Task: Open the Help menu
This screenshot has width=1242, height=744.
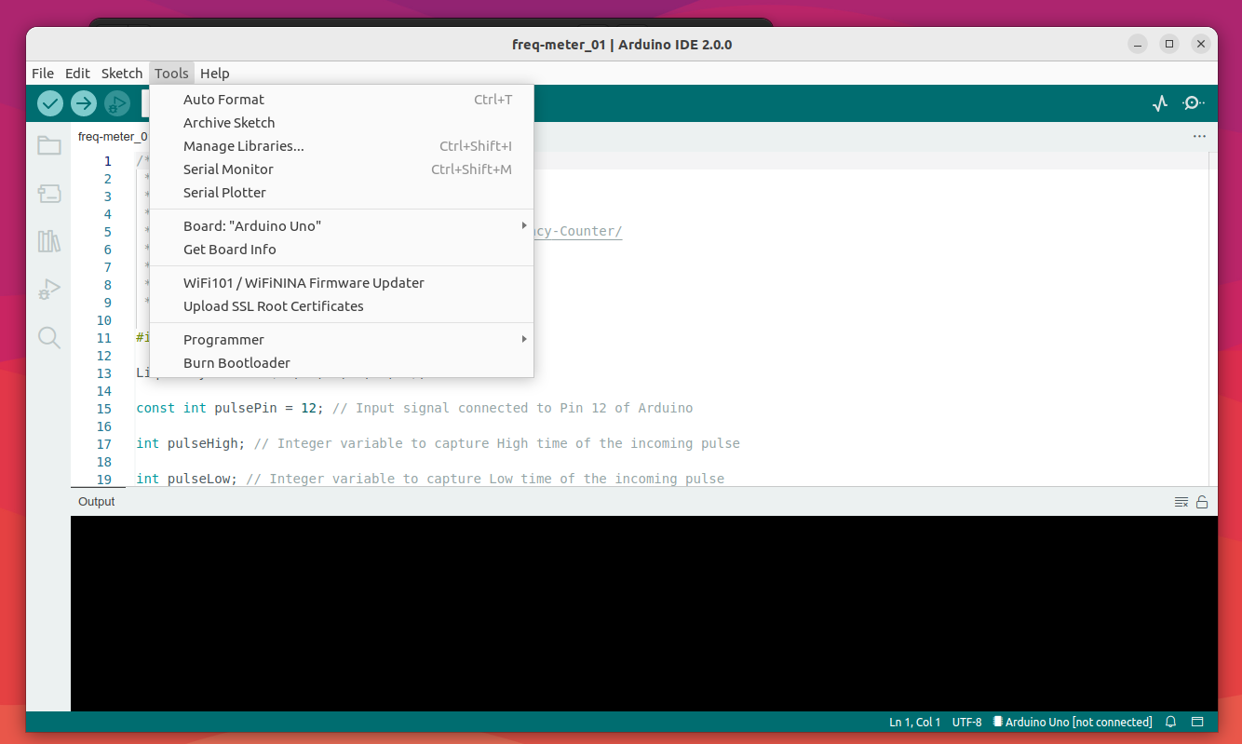Action: pyautogui.click(x=215, y=74)
